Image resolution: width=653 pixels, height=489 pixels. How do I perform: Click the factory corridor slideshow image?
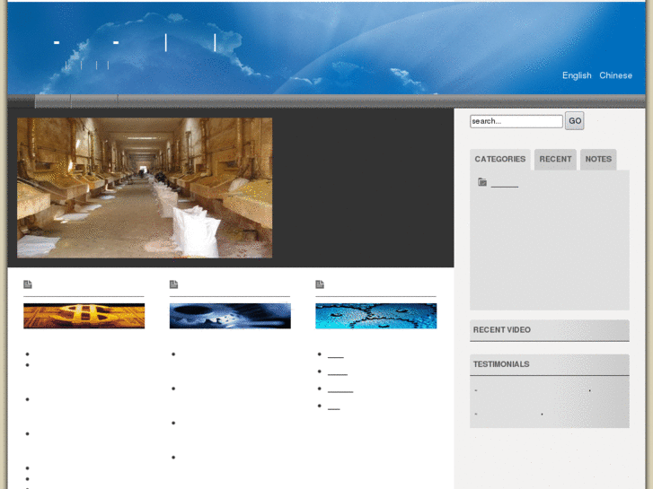(x=145, y=188)
